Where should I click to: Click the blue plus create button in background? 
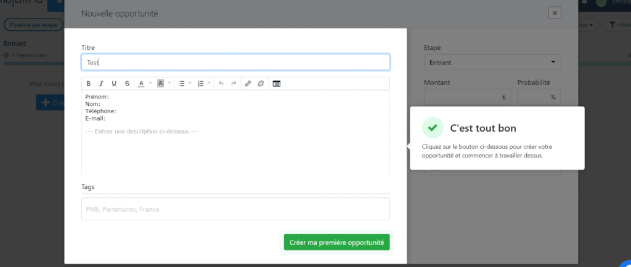point(50,103)
